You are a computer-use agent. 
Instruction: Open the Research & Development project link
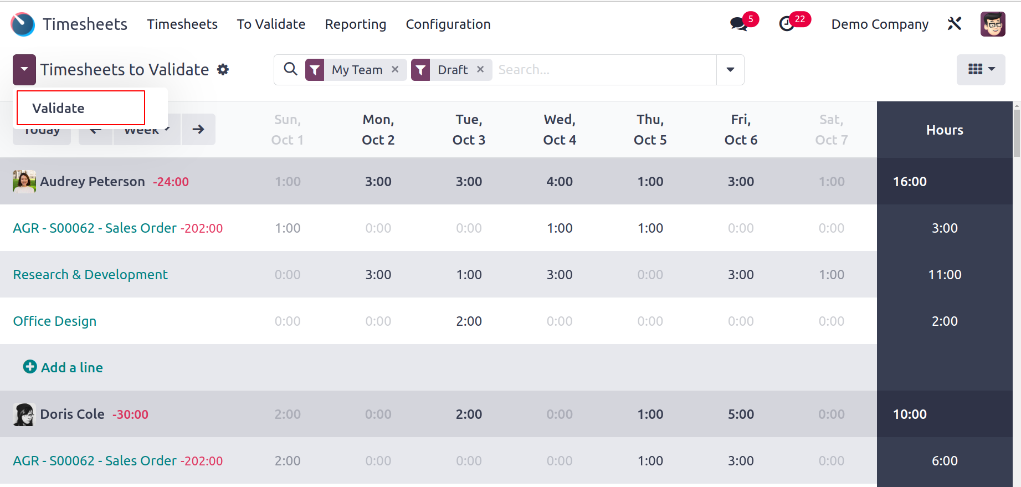point(90,275)
